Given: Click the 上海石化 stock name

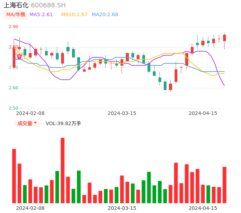Looking at the screenshot, I should click(16, 5).
